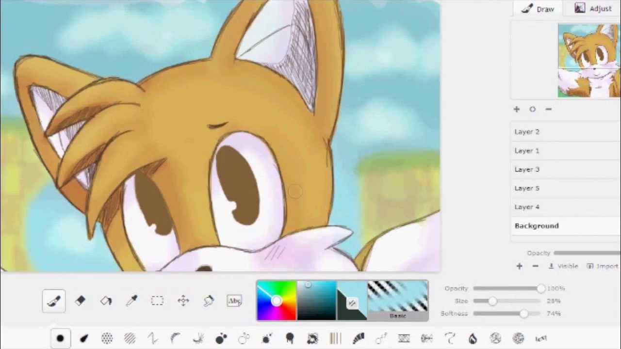The width and height of the screenshot is (621, 349).
Task: Select the Paint Bucket fill tool
Action: coord(106,301)
